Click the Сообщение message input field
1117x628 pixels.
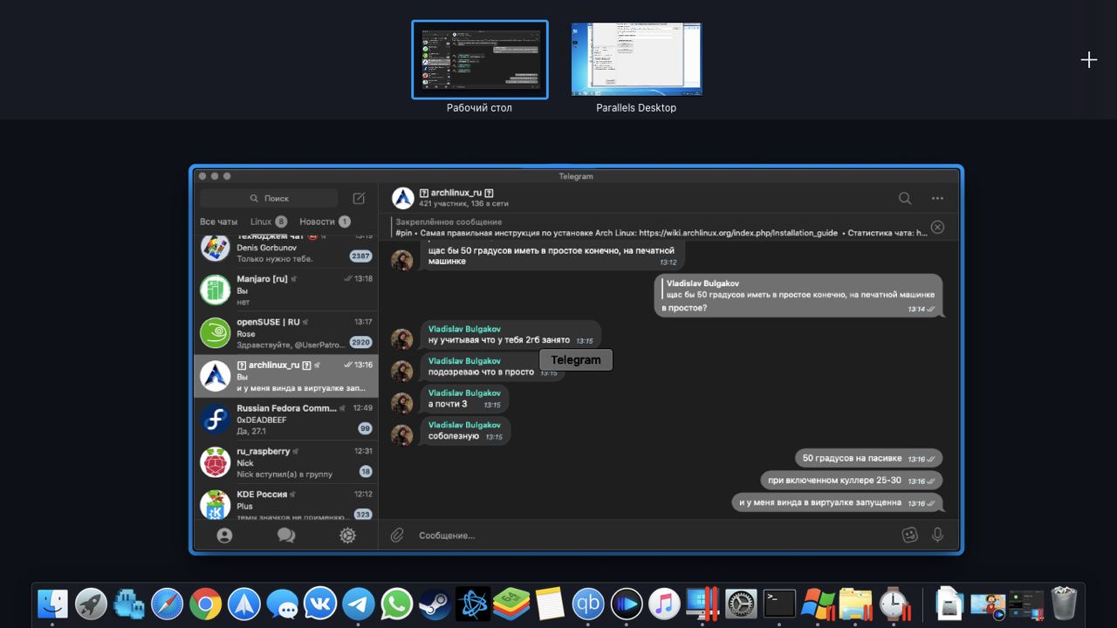pos(654,535)
